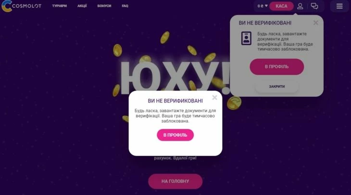Close the top-right verification notification

[x=315, y=23]
